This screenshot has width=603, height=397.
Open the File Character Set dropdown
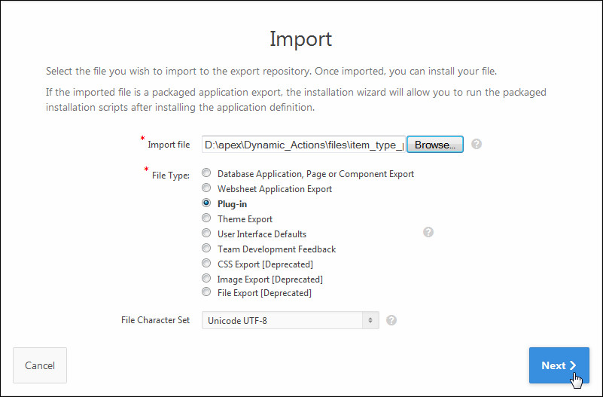[x=290, y=321]
